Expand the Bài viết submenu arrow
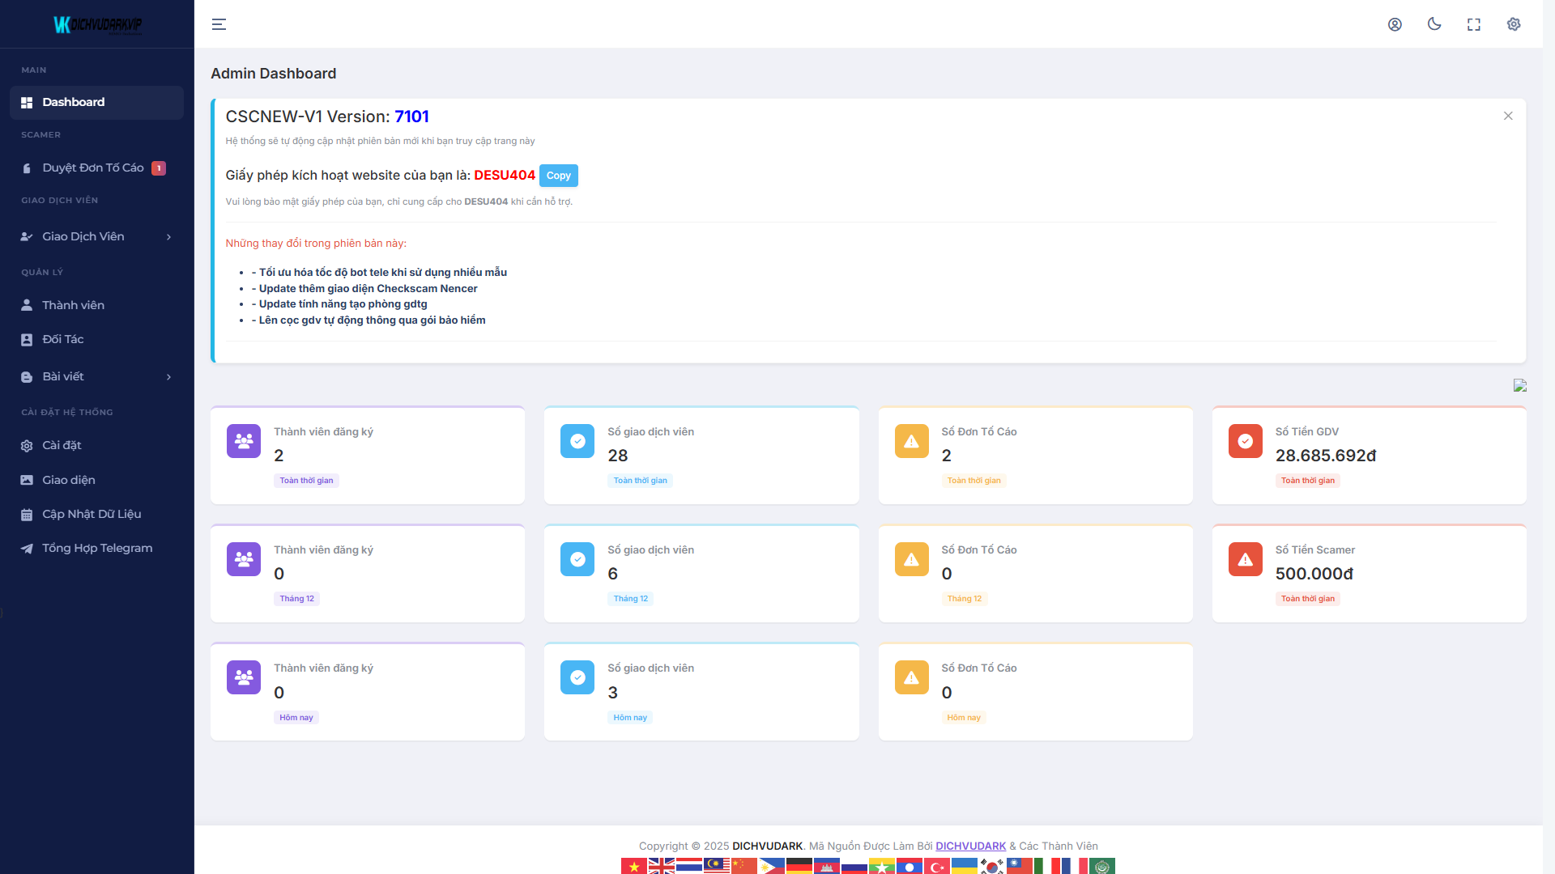The height and width of the screenshot is (874, 1555). click(169, 376)
